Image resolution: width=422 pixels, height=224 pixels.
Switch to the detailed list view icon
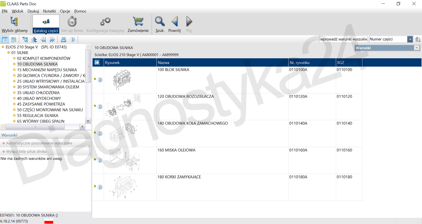14,40
